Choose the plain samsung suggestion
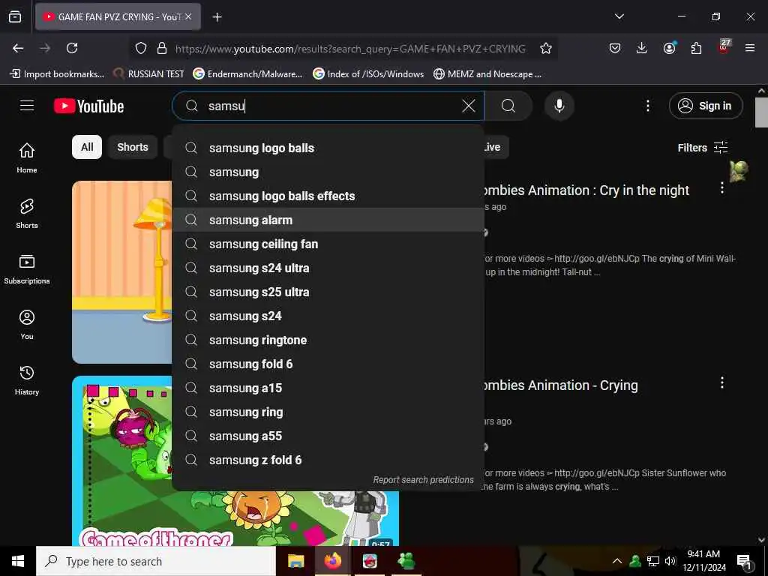 [x=328, y=172]
